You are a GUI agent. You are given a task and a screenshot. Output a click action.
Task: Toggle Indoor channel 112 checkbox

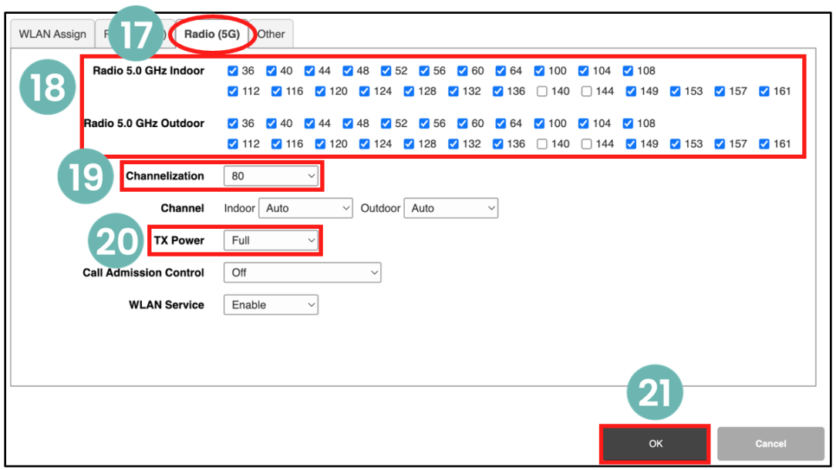(232, 92)
